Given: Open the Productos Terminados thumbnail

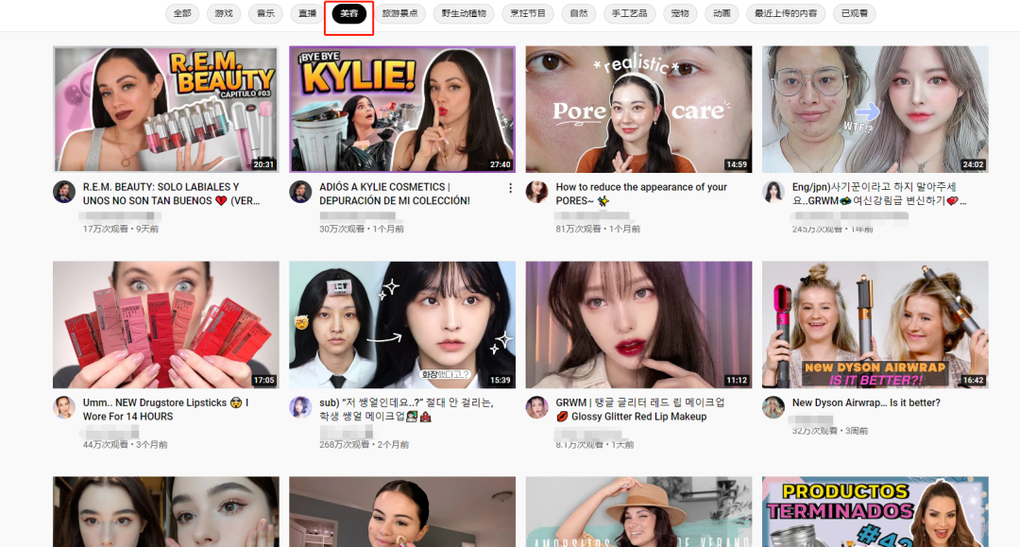Looking at the screenshot, I should point(875,512).
